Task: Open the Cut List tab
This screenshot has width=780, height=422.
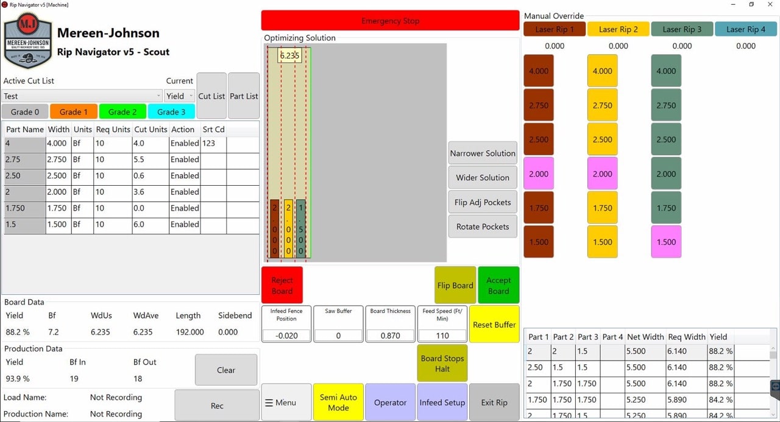Action: [x=212, y=96]
